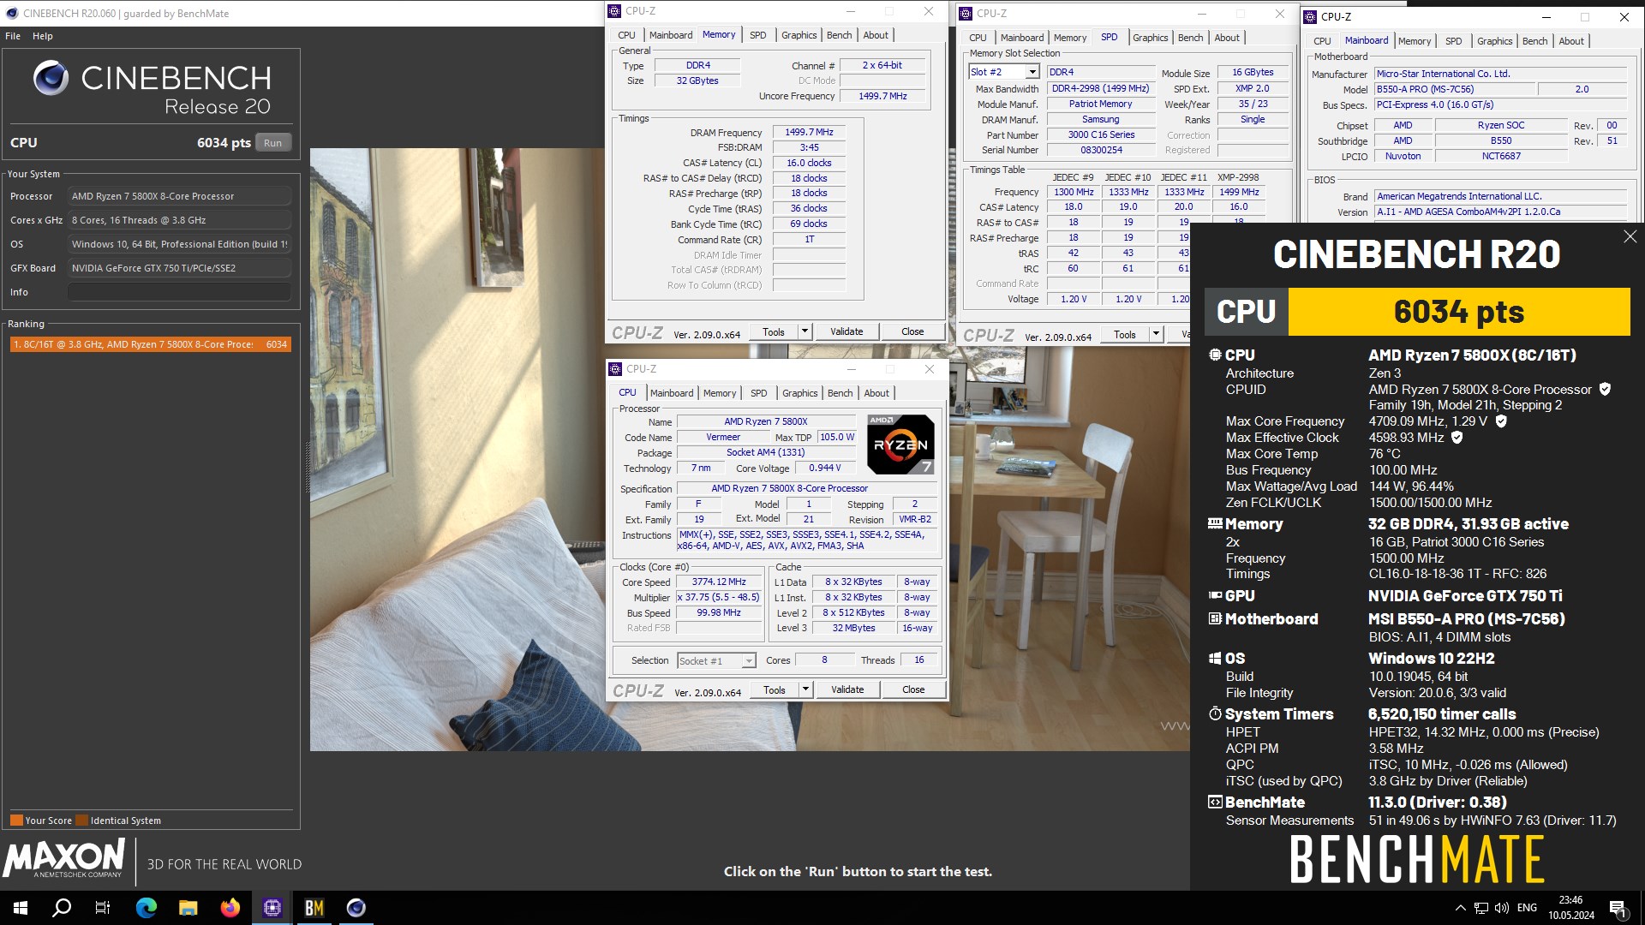The image size is (1645, 925).
Task: Open the network icon in system tray
Action: (1480, 908)
